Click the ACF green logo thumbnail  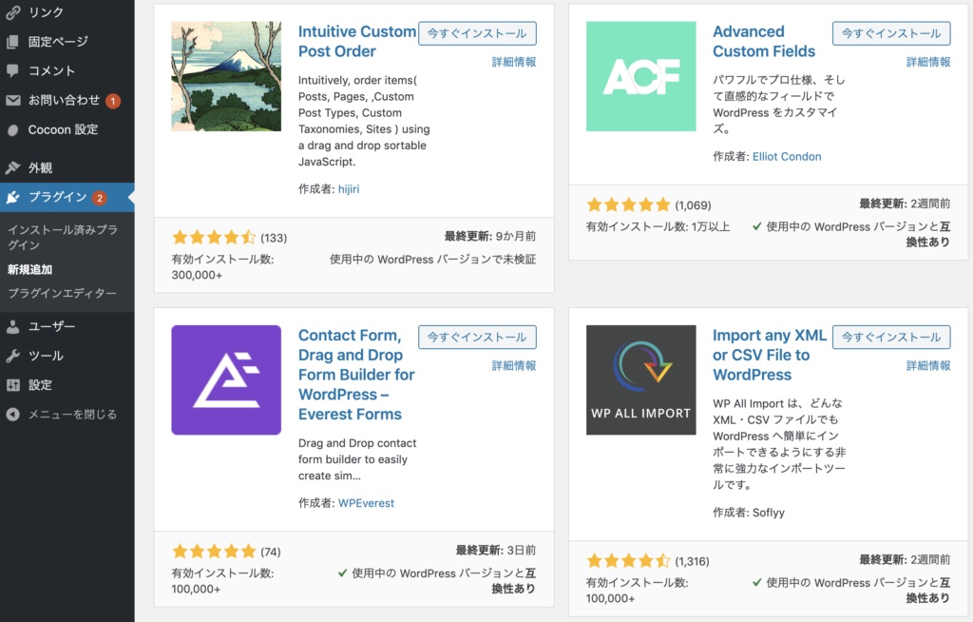coord(641,76)
